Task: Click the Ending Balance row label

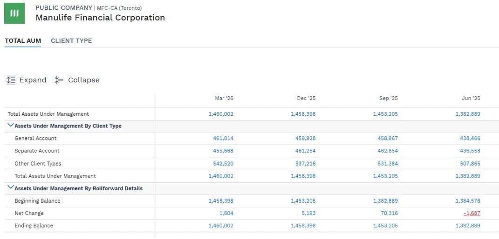Action: [x=34, y=226]
